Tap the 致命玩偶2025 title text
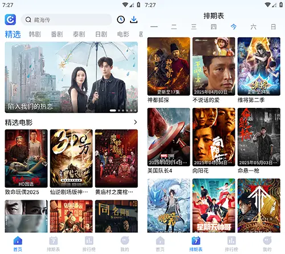 [22, 192]
